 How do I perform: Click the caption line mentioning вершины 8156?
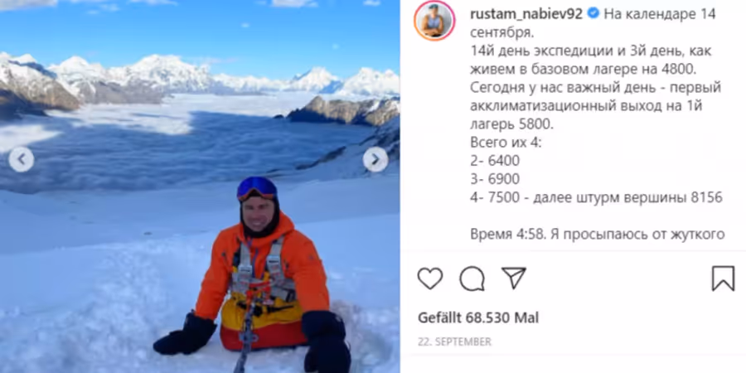coord(596,197)
